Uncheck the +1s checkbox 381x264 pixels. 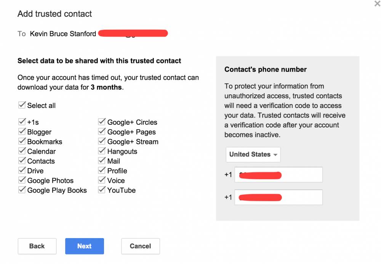[x=22, y=121]
